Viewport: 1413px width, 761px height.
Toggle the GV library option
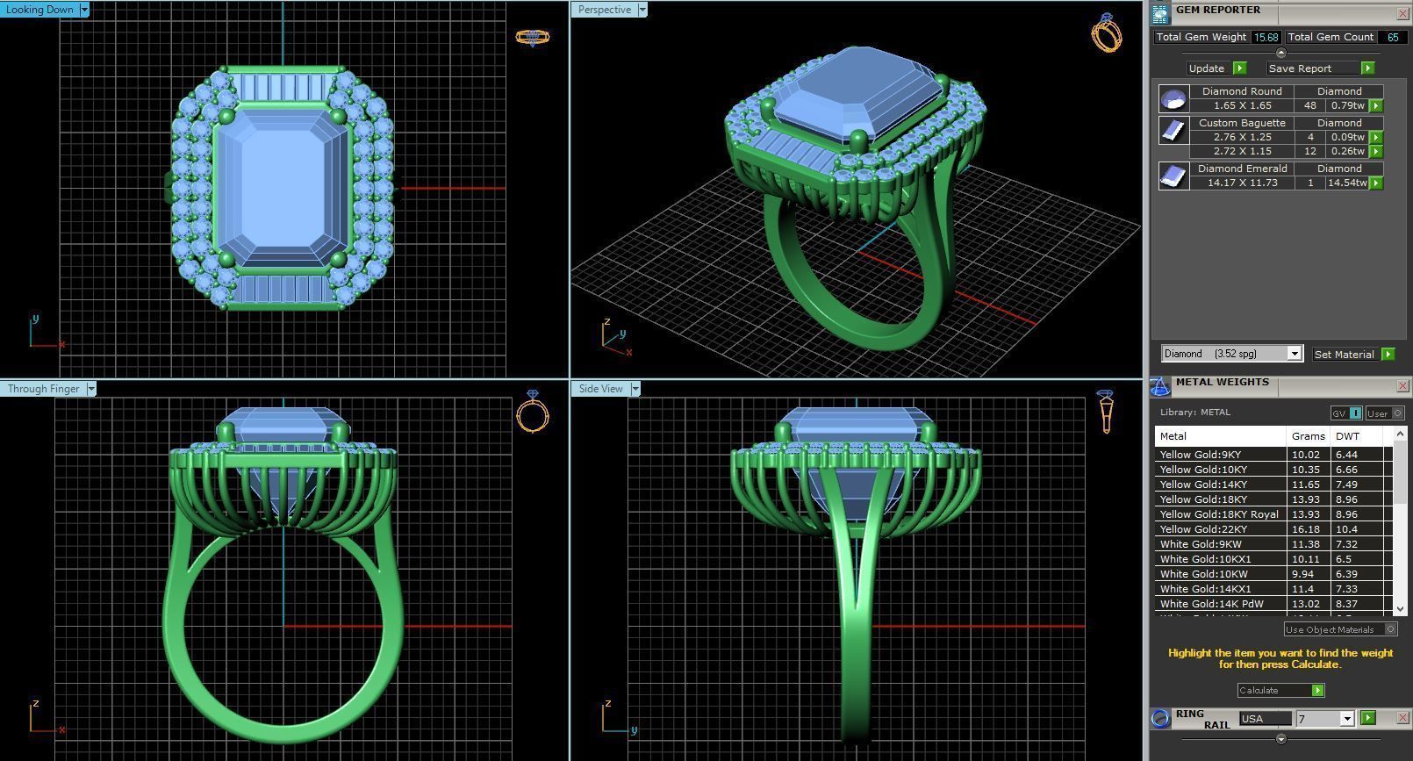coord(1346,413)
